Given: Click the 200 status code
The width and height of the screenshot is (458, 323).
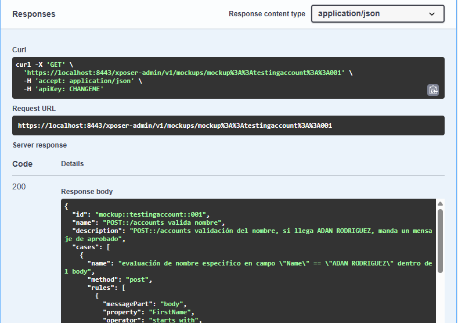Looking at the screenshot, I should [x=19, y=186].
